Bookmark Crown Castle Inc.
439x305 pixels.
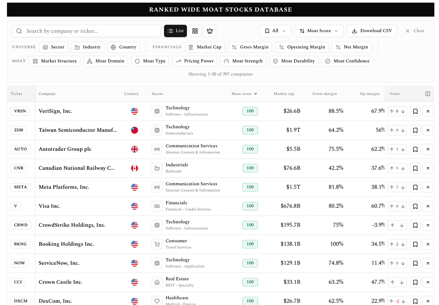point(415,282)
